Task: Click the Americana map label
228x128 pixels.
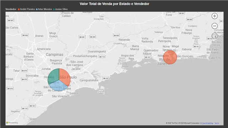Action: (44, 49)
